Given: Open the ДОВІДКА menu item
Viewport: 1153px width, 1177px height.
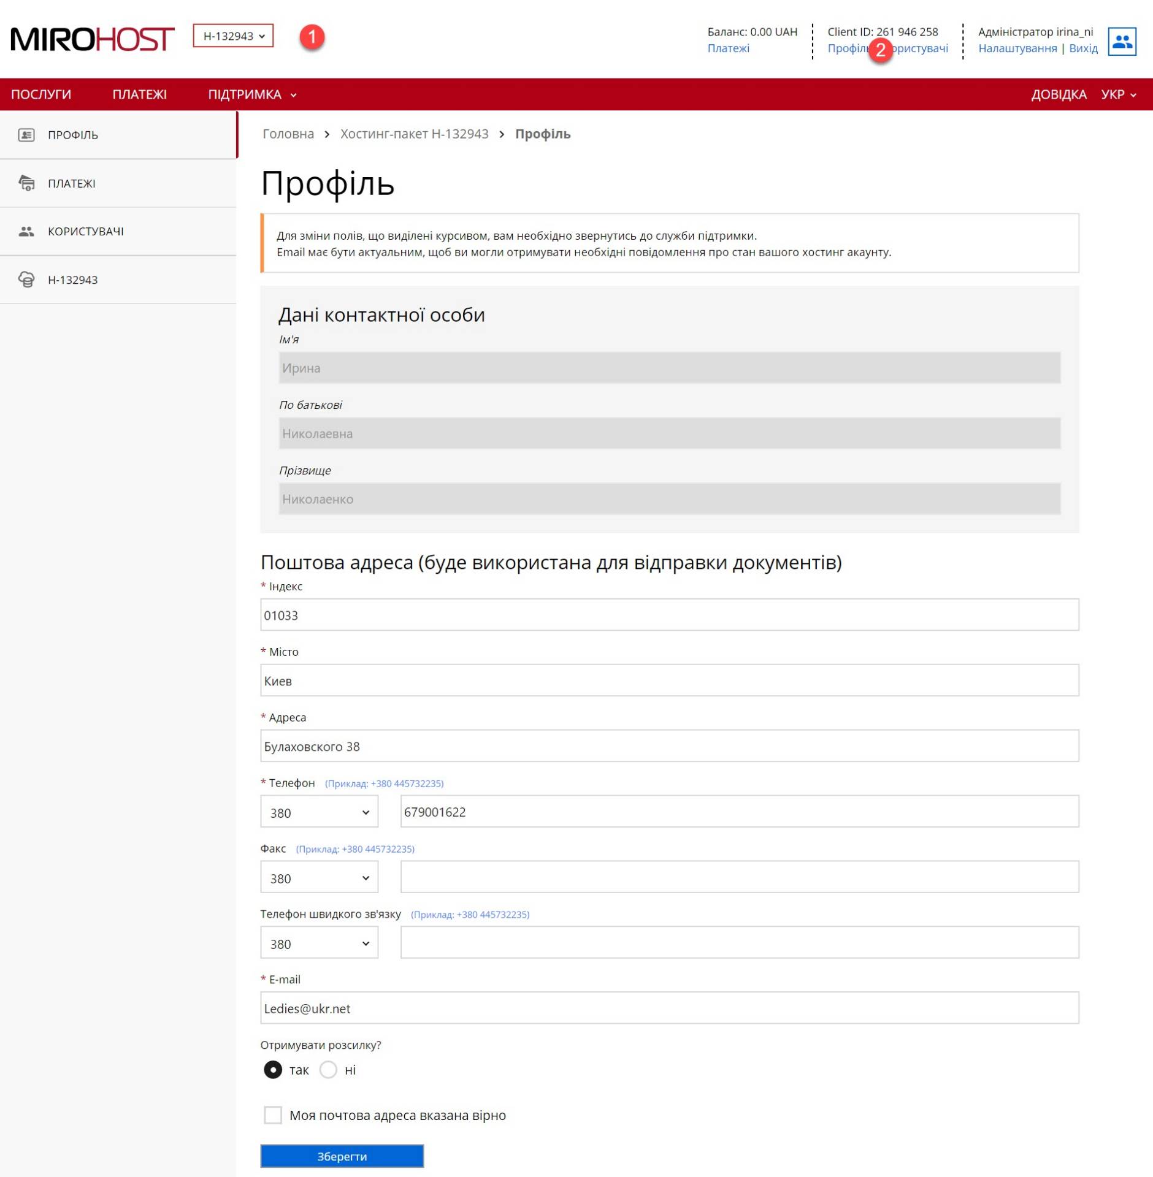Looking at the screenshot, I should [x=1059, y=94].
